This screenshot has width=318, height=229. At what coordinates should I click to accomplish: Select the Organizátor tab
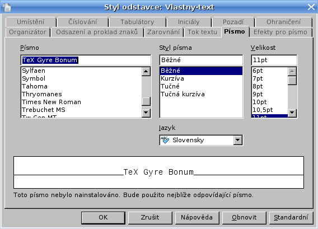pyautogui.click(x=27, y=32)
